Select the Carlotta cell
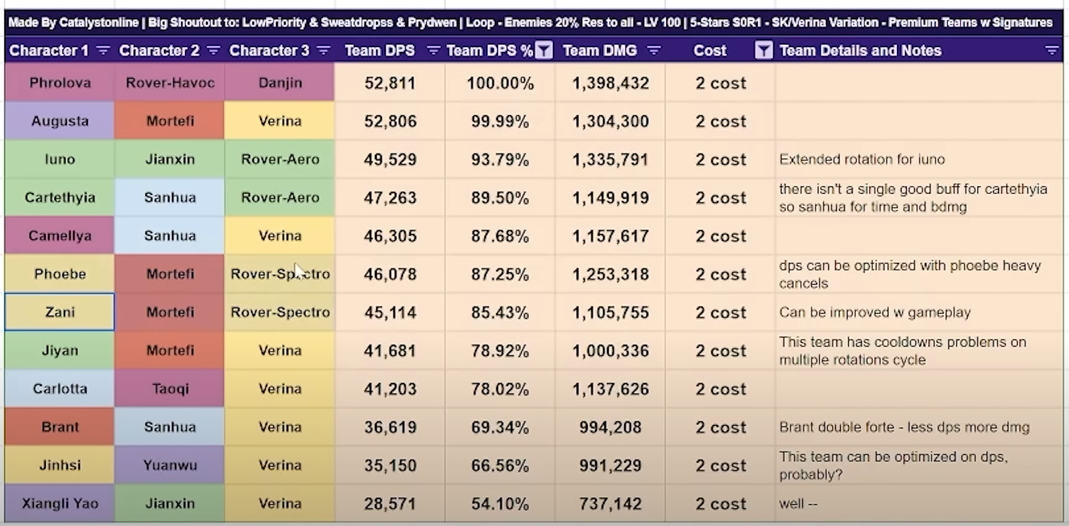1069x526 pixels. pos(59,389)
